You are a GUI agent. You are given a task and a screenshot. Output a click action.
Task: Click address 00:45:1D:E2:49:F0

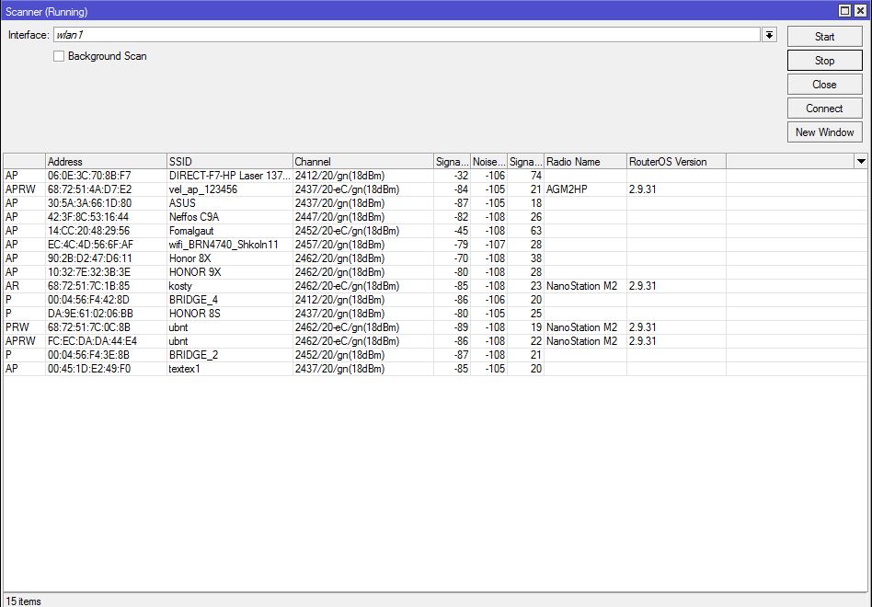[x=89, y=369]
